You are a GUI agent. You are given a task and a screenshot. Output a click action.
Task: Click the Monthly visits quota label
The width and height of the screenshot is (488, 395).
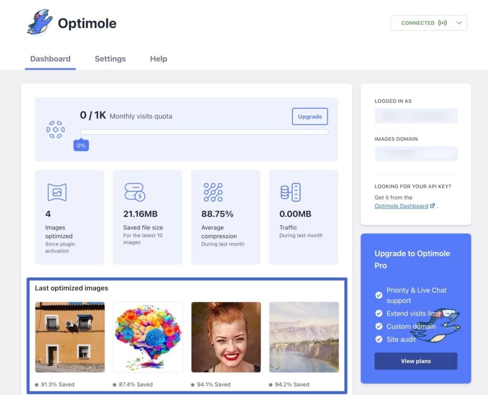pos(141,116)
